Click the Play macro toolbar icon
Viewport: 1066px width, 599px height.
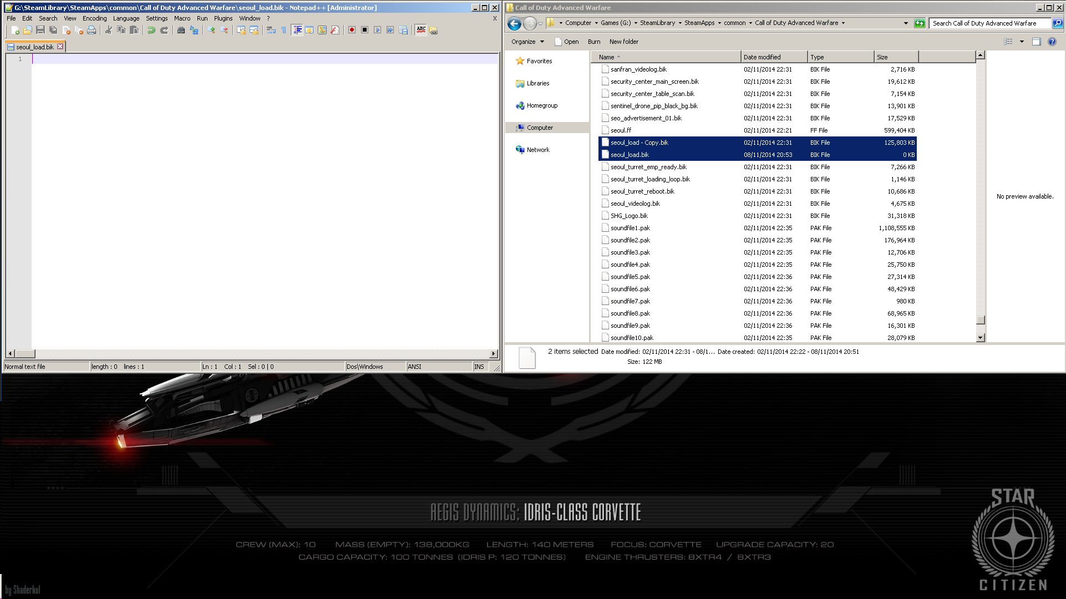pyautogui.click(x=377, y=30)
